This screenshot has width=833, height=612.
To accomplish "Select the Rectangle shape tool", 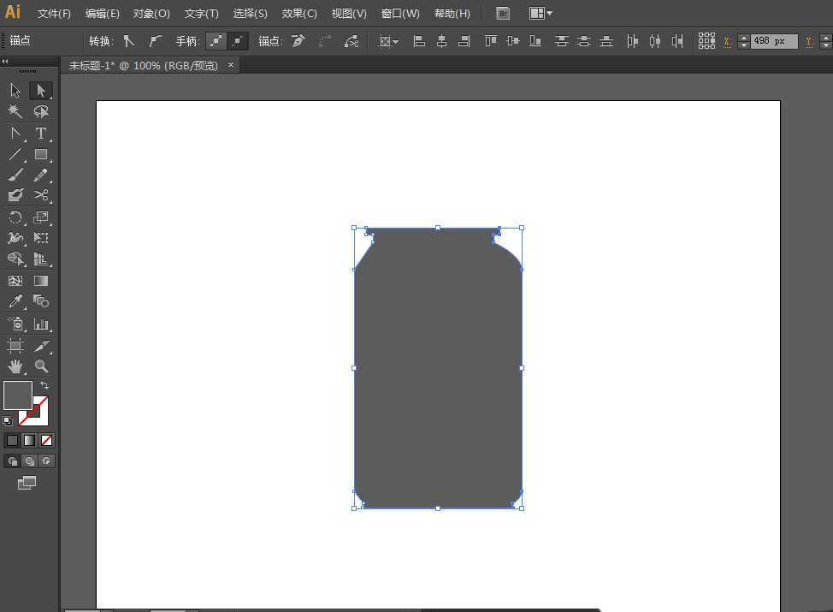I will tap(40, 155).
